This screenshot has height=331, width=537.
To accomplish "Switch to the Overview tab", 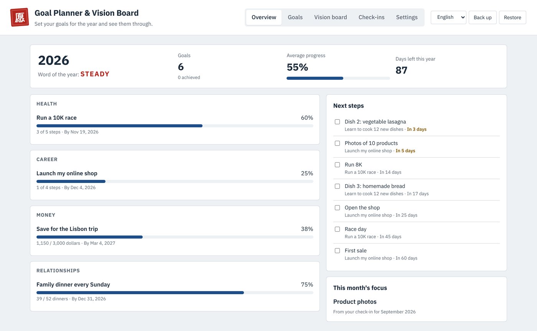I will [x=264, y=17].
